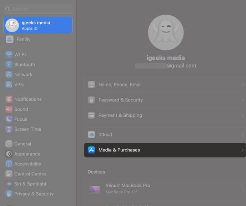The height and width of the screenshot is (206, 246).
Task: Expand Payment & Shipping chevron
Action: pos(242,115)
